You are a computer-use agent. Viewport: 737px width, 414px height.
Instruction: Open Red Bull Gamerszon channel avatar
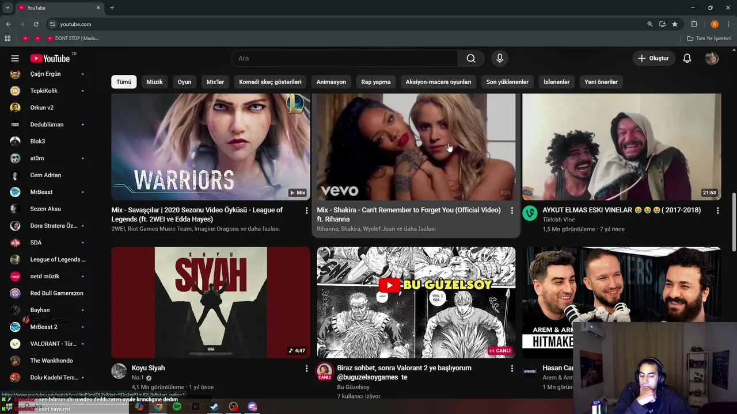(x=16, y=293)
